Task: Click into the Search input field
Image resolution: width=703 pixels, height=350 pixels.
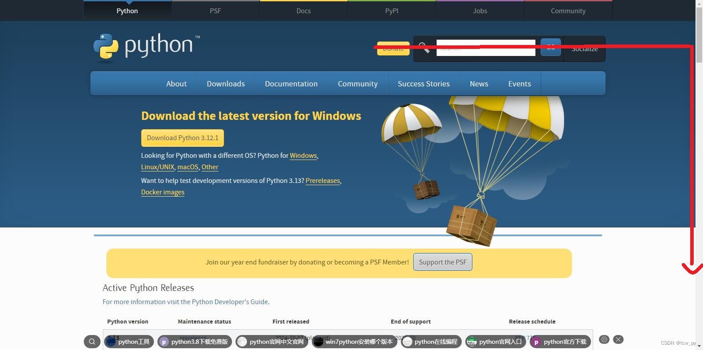Action: pyautogui.click(x=486, y=48)
